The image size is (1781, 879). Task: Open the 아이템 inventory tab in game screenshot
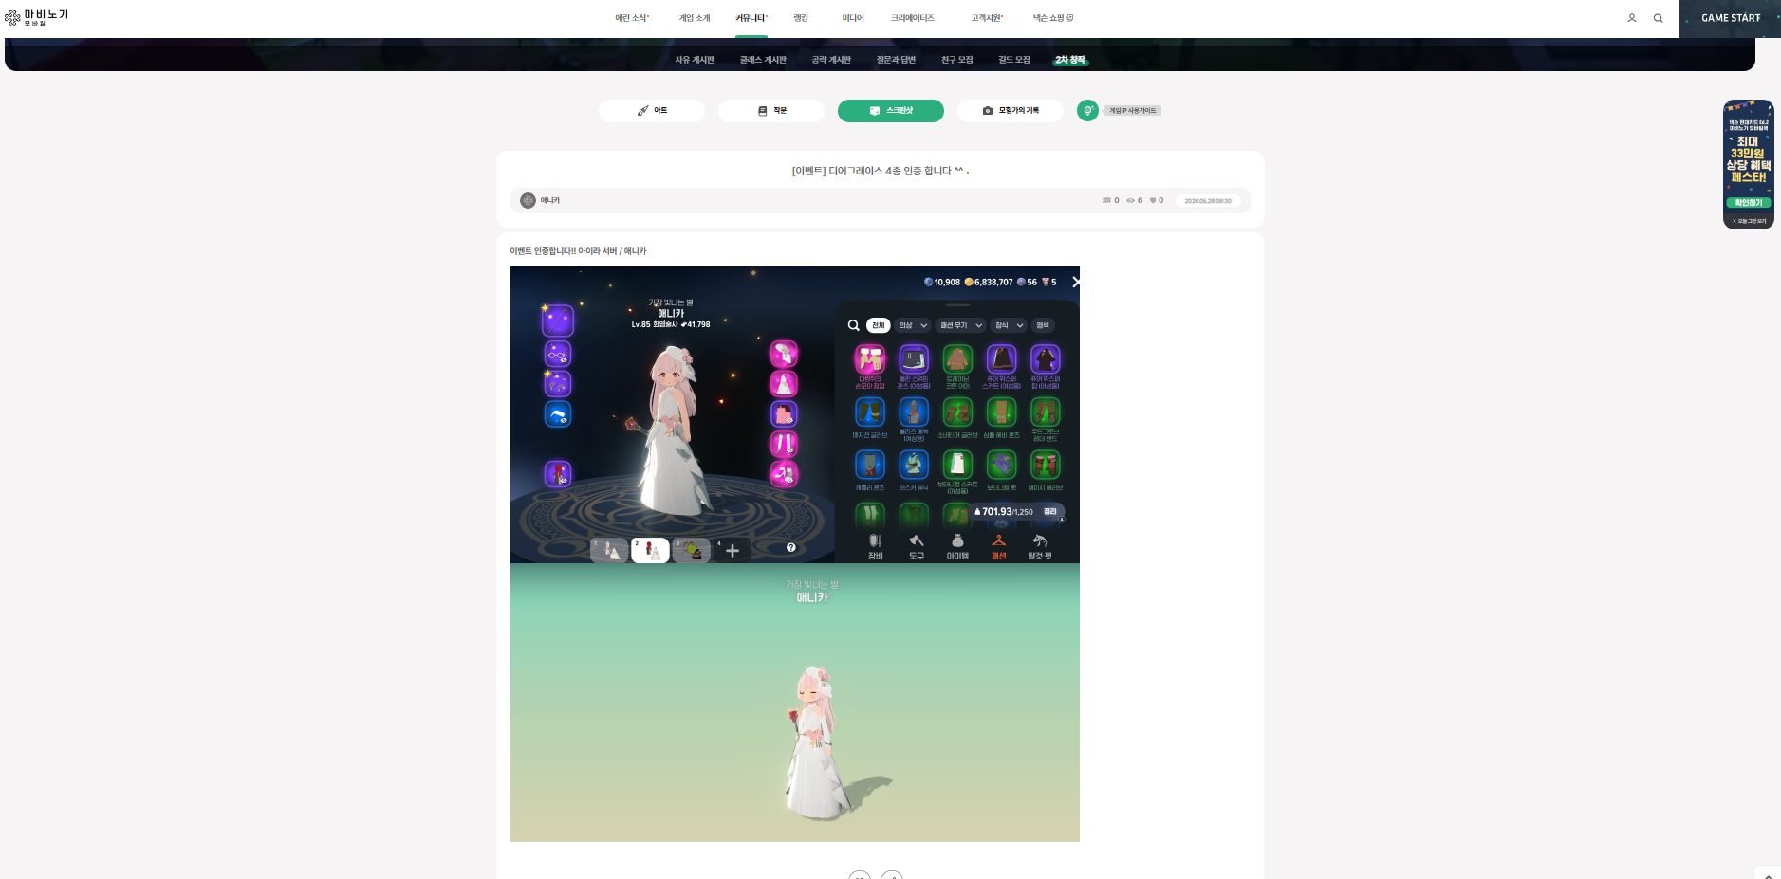click(x=957, y=547)
